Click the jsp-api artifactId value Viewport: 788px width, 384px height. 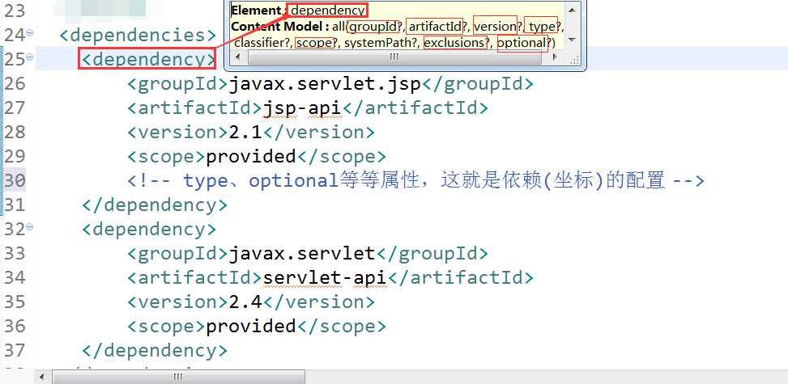tap(303, 108)
